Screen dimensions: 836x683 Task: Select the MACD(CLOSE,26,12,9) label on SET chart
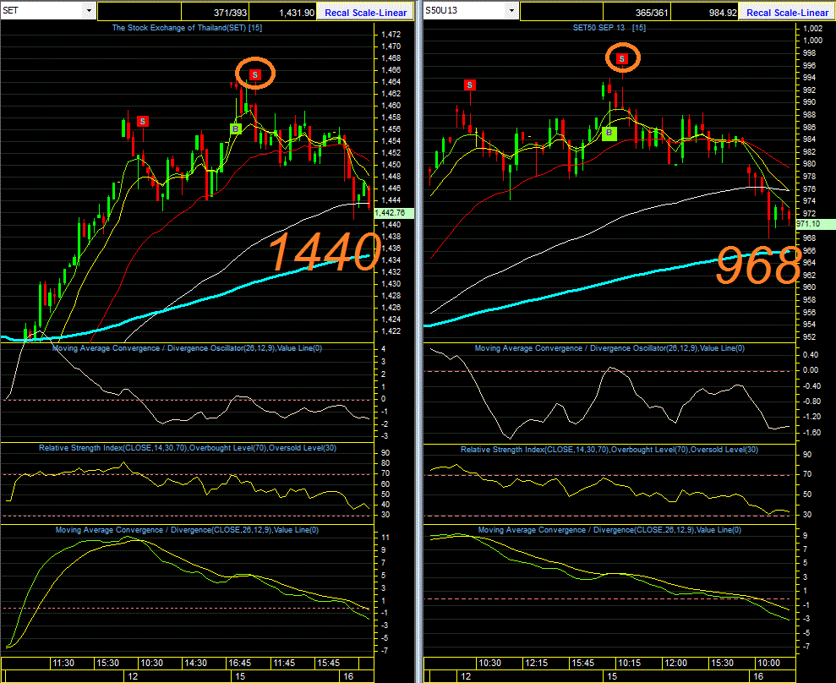pyautogui.click(x=187, y=530)
